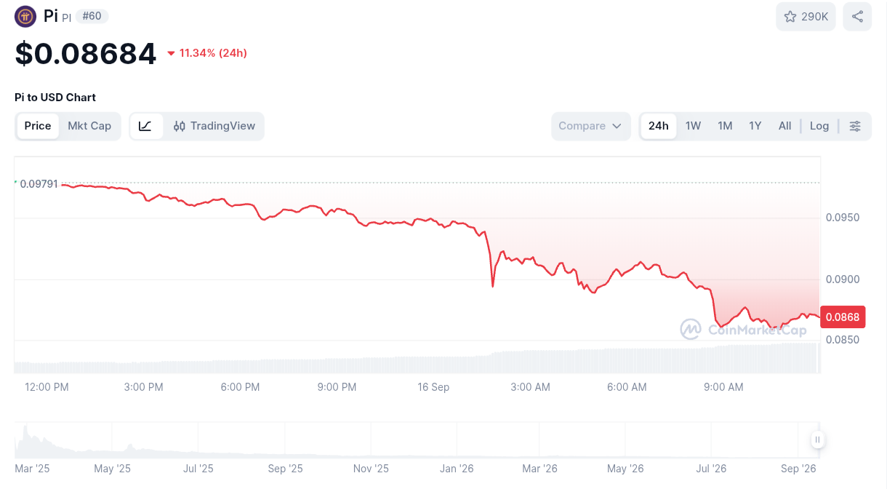
Task: Click the range selector pause handle
Action: 818,440
